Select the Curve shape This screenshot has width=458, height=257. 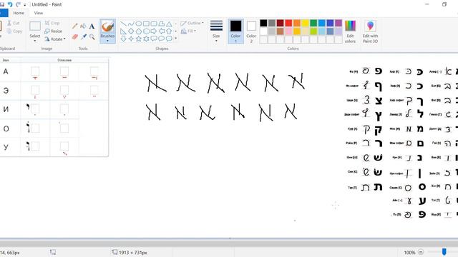(x=131, y=24)
